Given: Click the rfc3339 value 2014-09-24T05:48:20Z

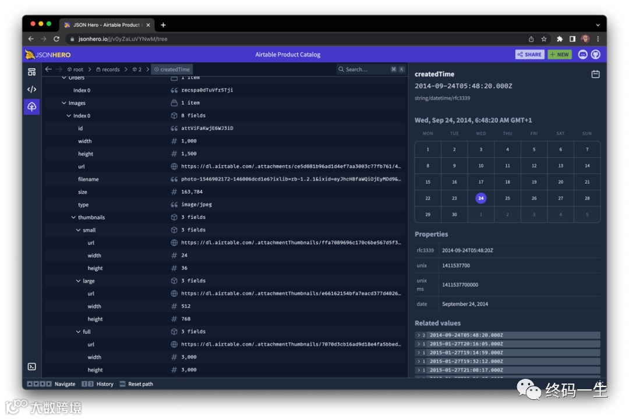Looking at the screenshot, I should click(467, 250).
